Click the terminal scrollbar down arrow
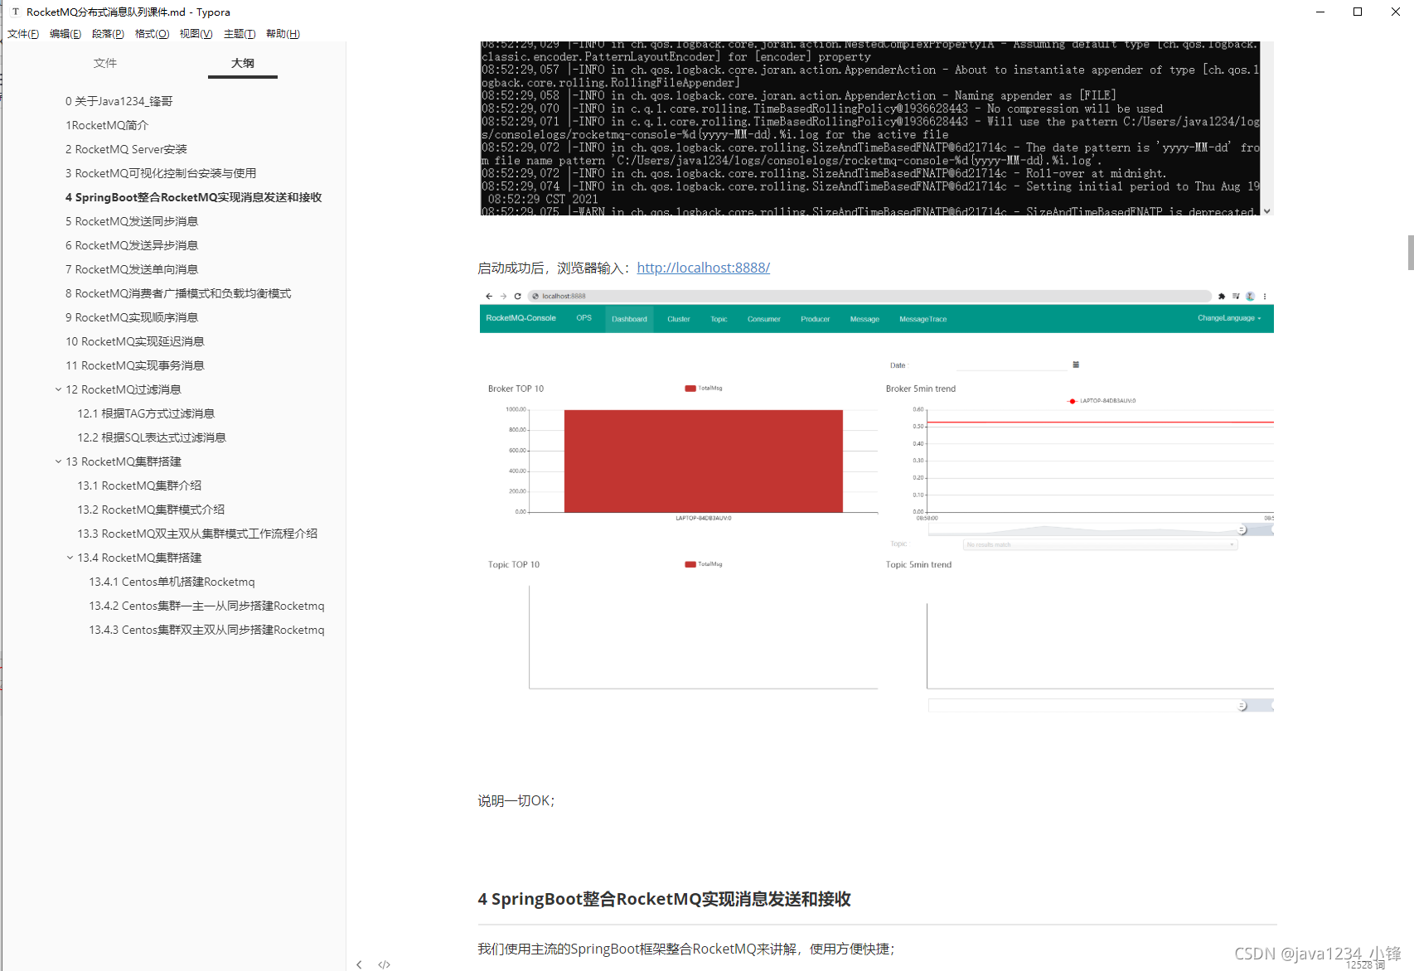This screenshot has width=1414, height=971. (1266, 211)
